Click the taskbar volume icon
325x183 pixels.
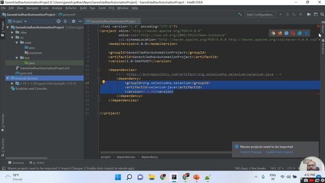(288, 177)
